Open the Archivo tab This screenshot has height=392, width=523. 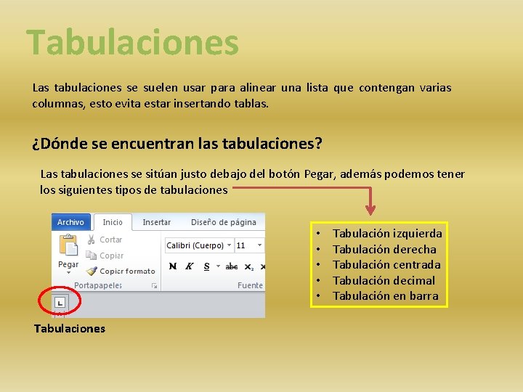tap(70, 222)
